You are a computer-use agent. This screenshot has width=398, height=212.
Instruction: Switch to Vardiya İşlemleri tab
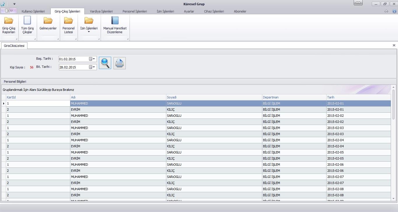(x=101, y=11)
